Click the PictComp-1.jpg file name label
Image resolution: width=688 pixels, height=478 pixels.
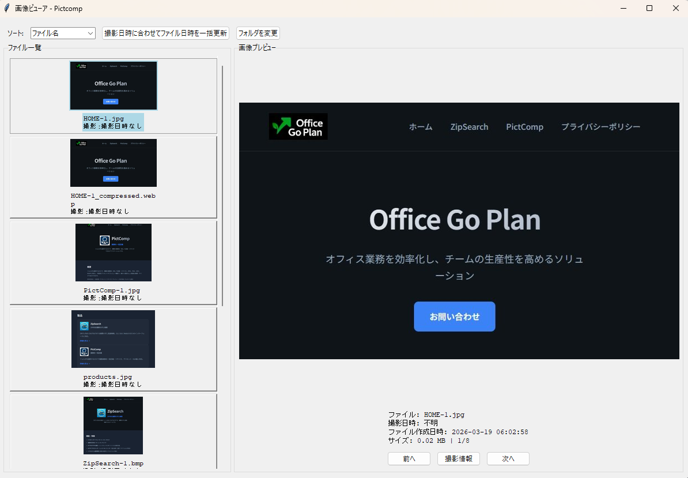(x=112, y=290)
